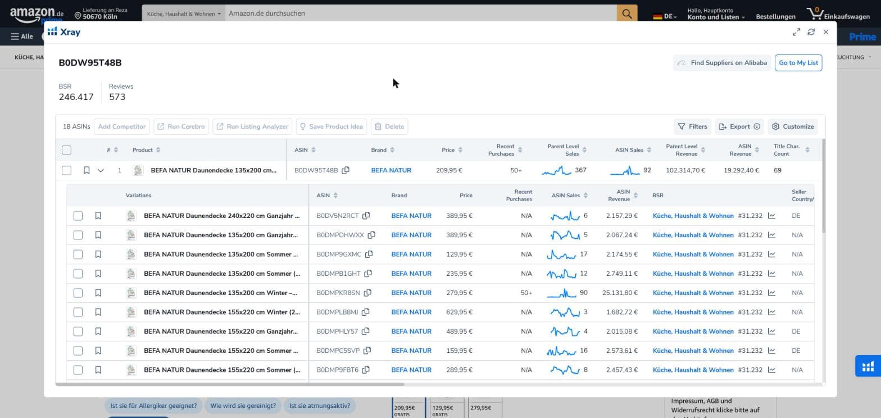Open the DE language selector
Screen dimensions: 881x418
point(665,16)
